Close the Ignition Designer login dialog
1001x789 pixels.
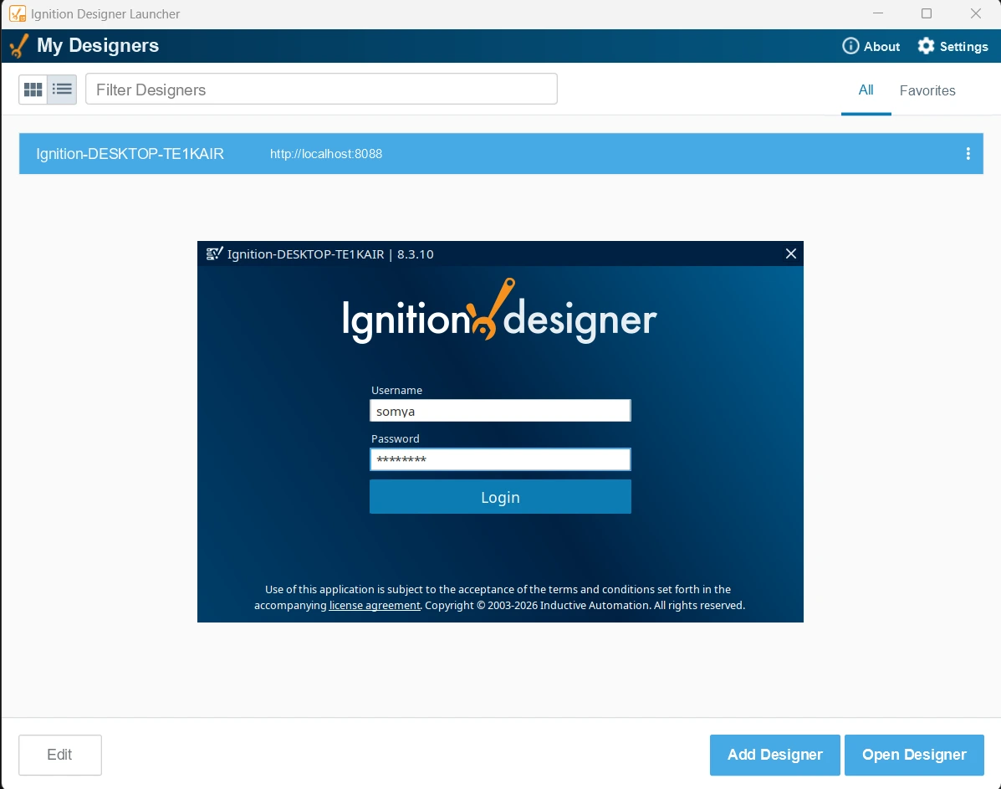pos(790,254)
